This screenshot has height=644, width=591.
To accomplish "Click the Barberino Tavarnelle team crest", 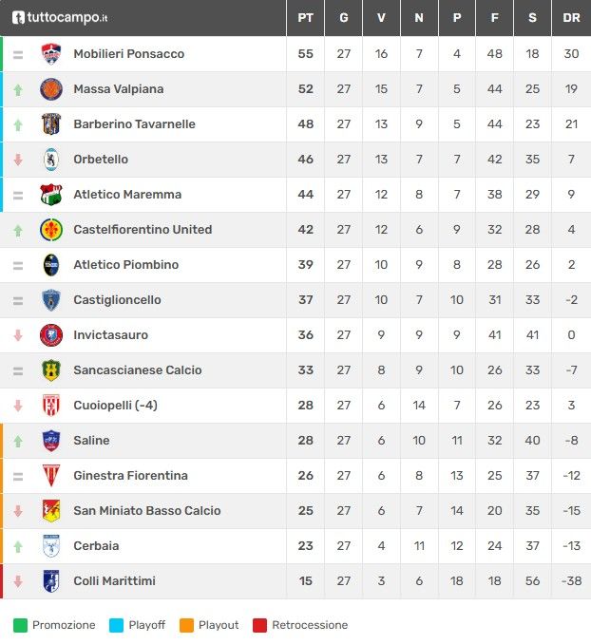I will 51,124.
